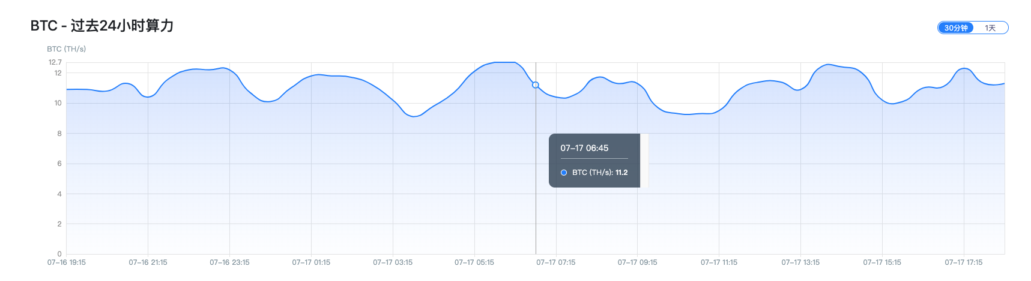This screenshot has width=1031, height=281.
Task: Select x-axis label 07-17 11:15
Action: (719, 262)
